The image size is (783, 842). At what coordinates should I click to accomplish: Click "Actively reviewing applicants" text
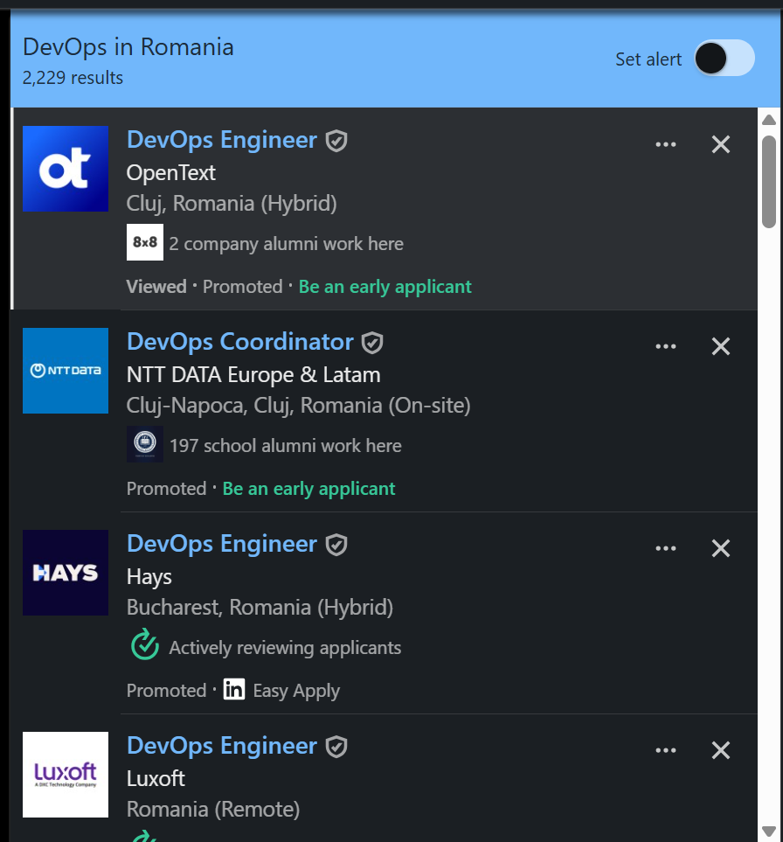[285, 648]
